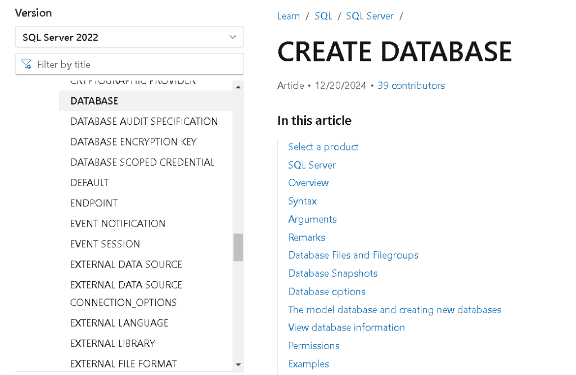The width and height of the screenshot is (576, 375).
Task: Go to the SQL breadcrumb link
Action: pos(323,16)
